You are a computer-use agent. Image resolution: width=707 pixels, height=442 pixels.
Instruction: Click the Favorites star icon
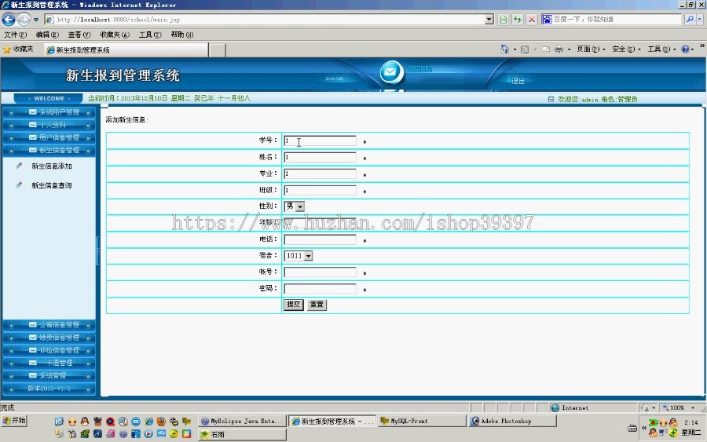[x=7, y=49]
